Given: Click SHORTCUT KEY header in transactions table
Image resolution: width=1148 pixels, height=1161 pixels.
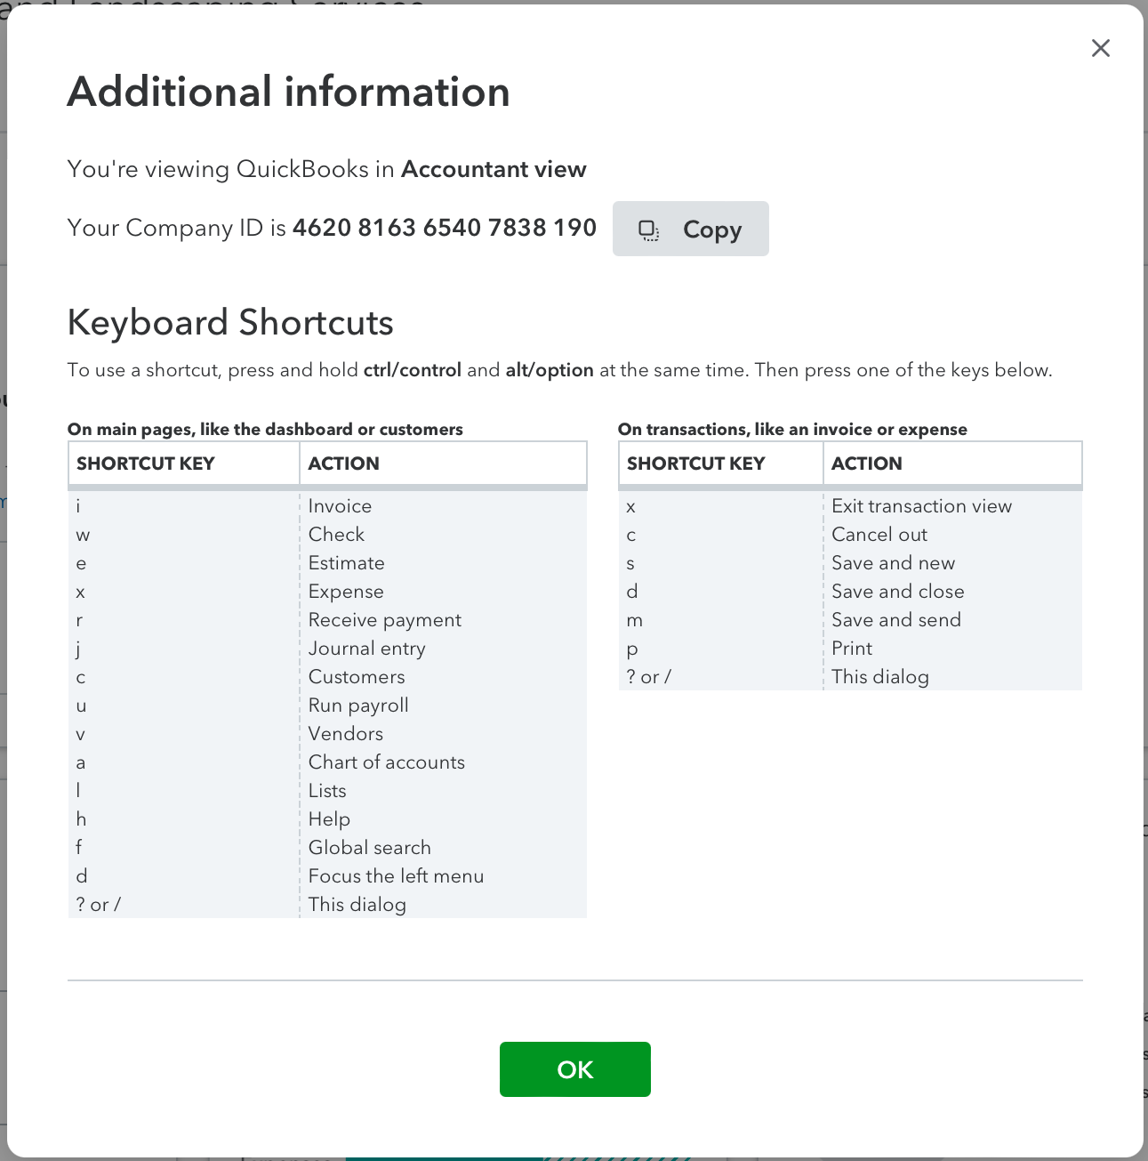Looking at the screenshot, I should [x=695, y=464].
